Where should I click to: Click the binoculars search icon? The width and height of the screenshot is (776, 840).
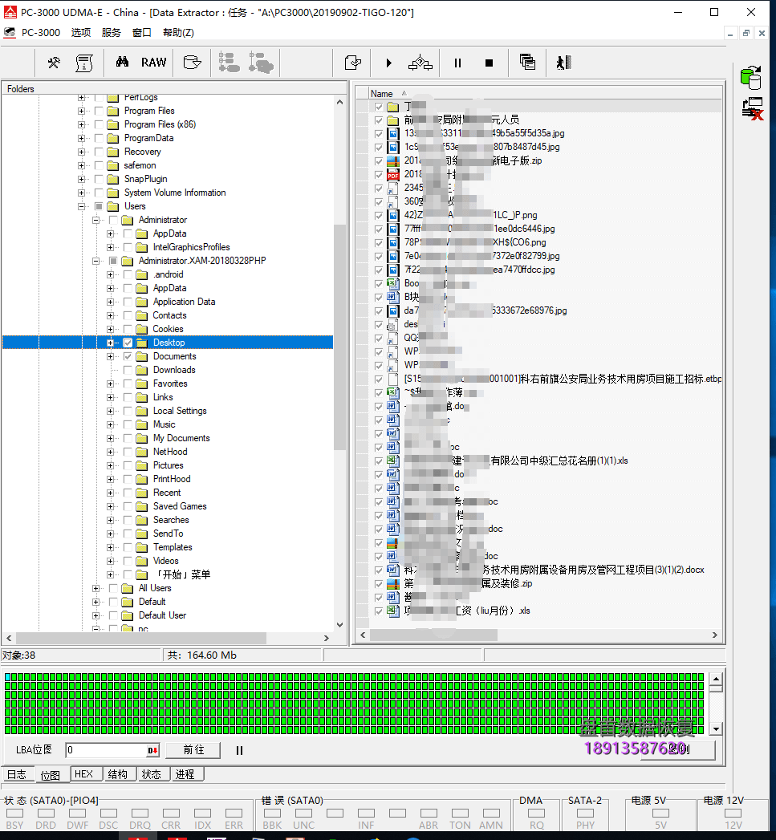122,62
